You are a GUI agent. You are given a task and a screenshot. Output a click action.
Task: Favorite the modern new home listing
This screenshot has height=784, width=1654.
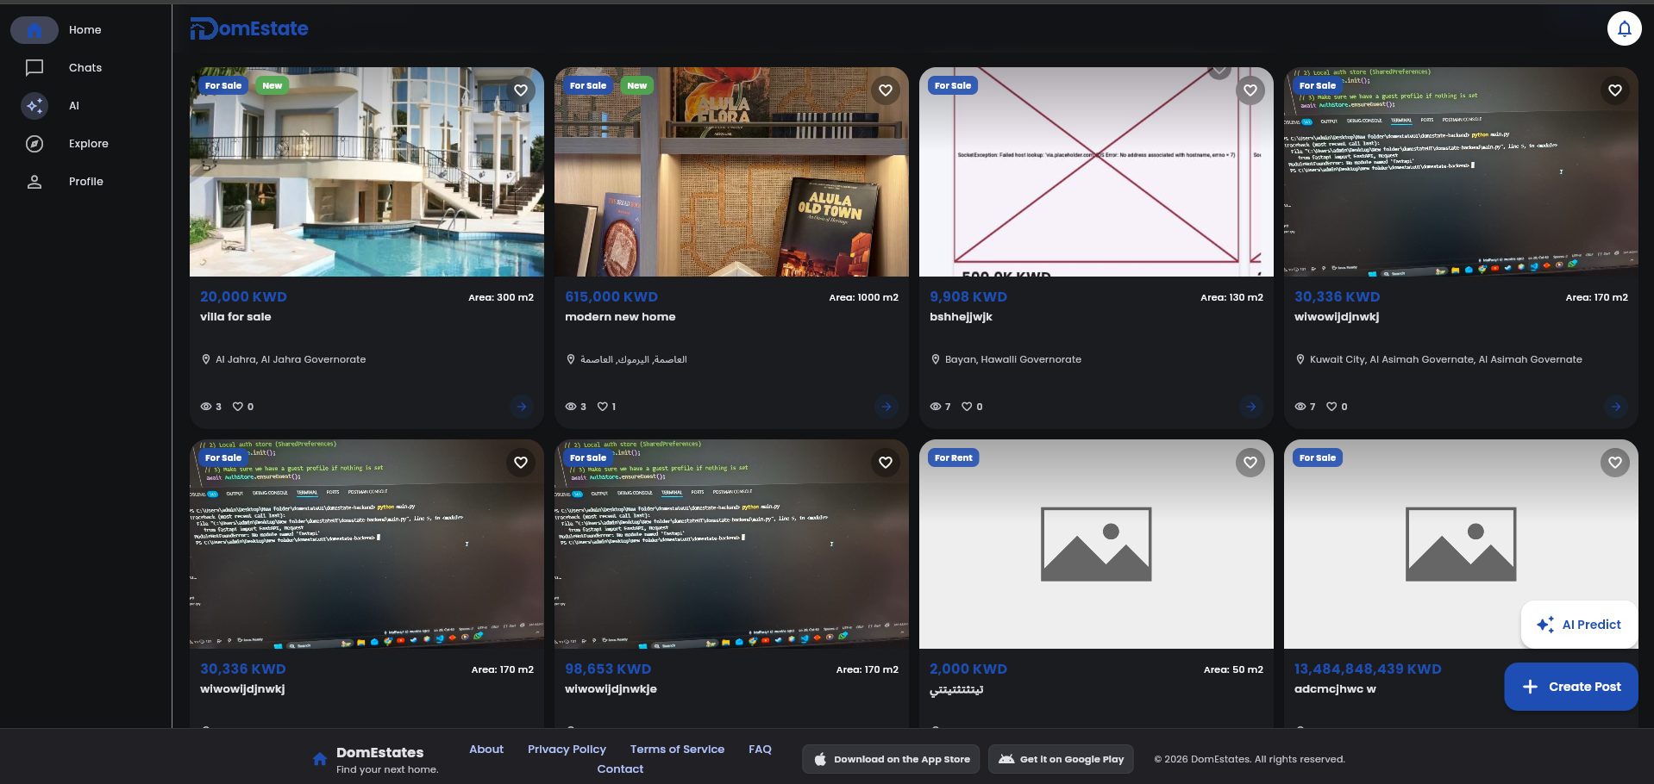886,90
